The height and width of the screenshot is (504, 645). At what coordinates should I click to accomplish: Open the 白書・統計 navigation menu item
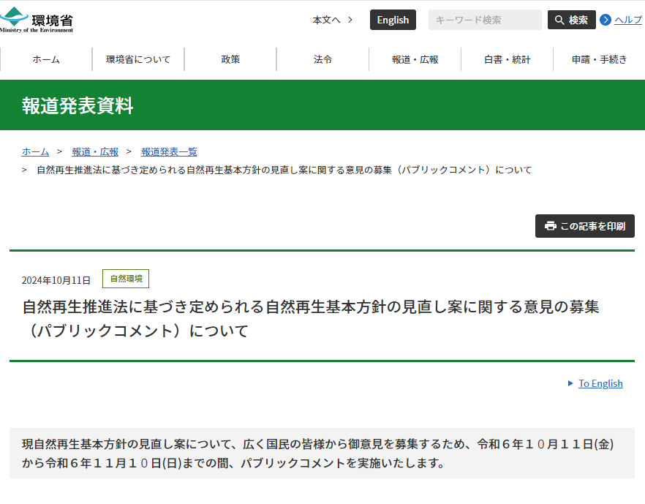[506, 59]
